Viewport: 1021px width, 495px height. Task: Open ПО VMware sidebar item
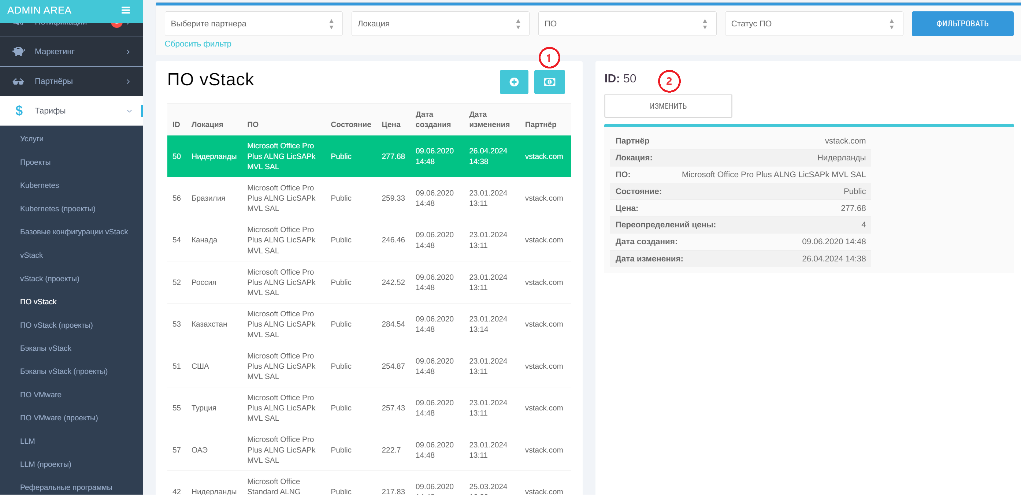[x=40, y=395]
